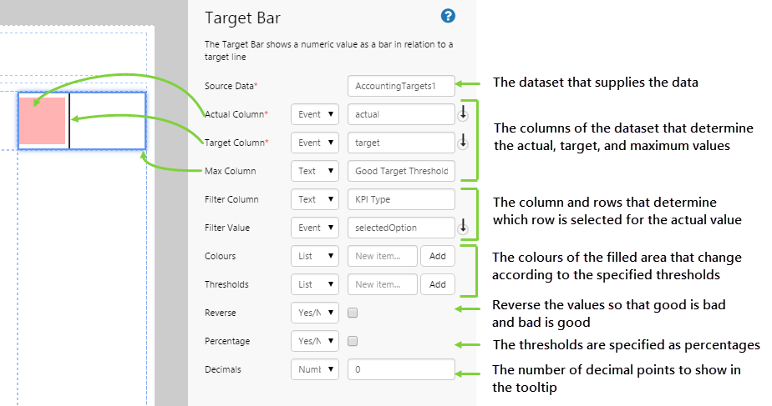
Task: Open the Decimals Number type dropdown
Action: 315,369
